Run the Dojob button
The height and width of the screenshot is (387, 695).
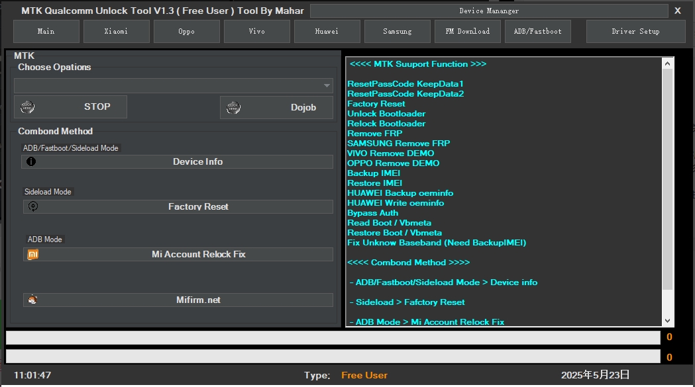[276, 107]
